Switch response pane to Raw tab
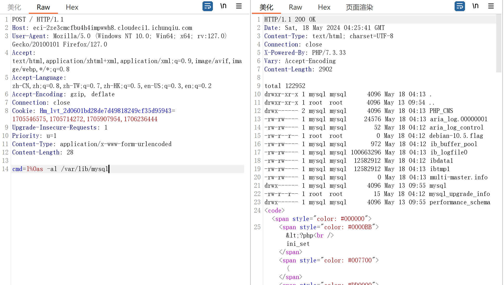This screenshot has height=285, width=504. pos(296,7)
